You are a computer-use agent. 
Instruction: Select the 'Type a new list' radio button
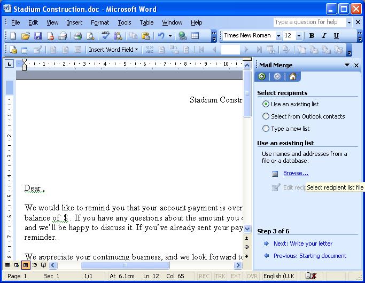coord(266,129)
